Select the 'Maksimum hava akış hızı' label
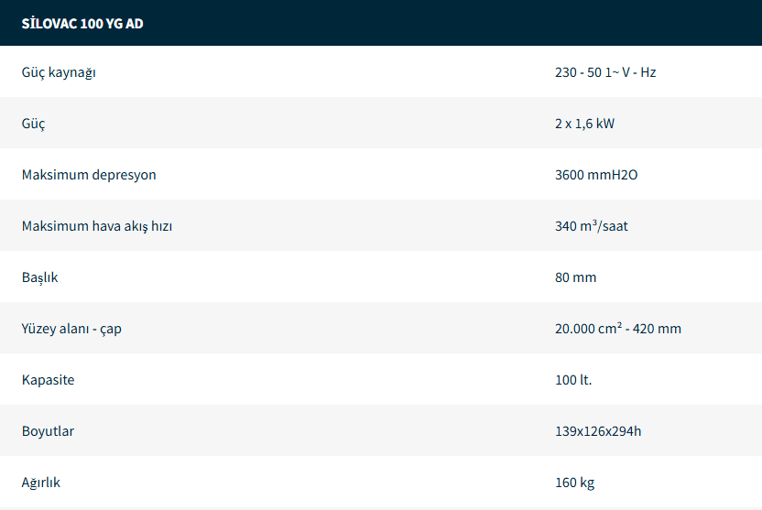Screen dimensions: 762x510 click(x=97, y=226)
